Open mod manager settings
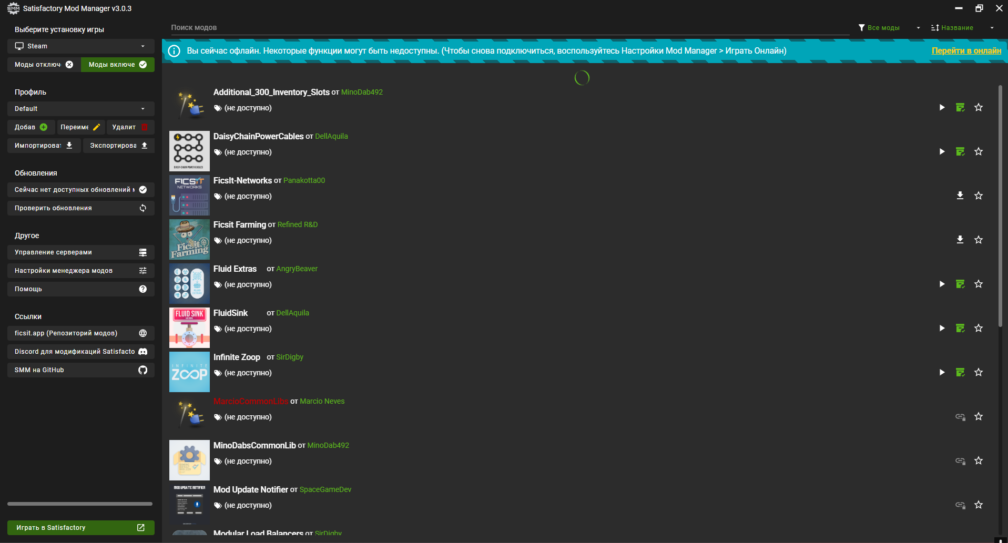The width and height of the screenshot is (1008, 543). pos(81,271)
